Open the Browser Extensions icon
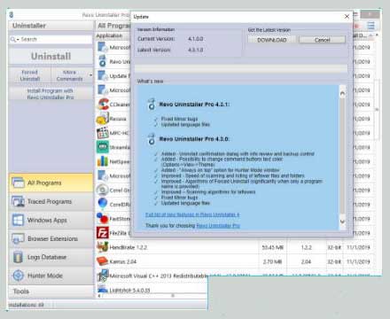 coord(18,238)
